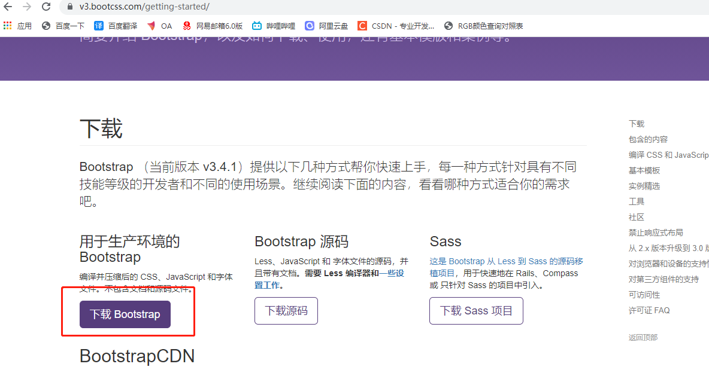709x370 pixels.
Task: Jump to 对第三方组件的支持 in side navigation
Action: click(x=663, y=279)
